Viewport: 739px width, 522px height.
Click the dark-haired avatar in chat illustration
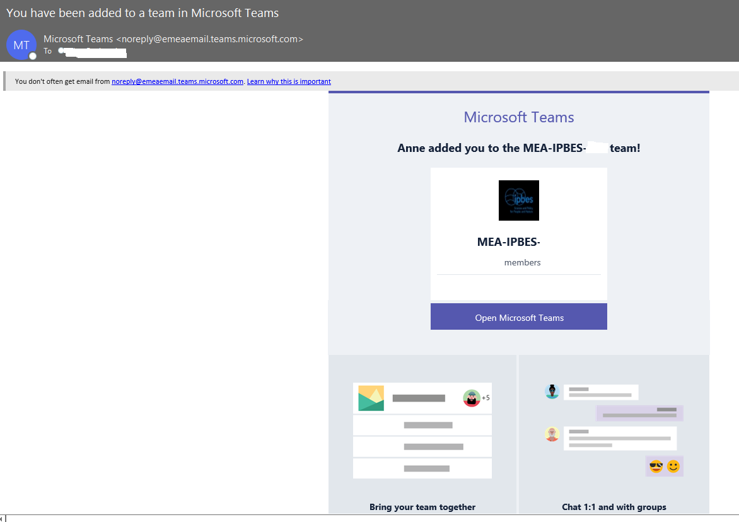(552, 391)
